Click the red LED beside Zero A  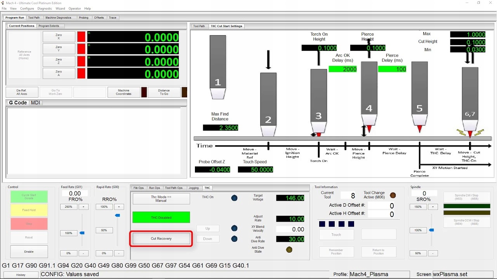pos(81,73)
